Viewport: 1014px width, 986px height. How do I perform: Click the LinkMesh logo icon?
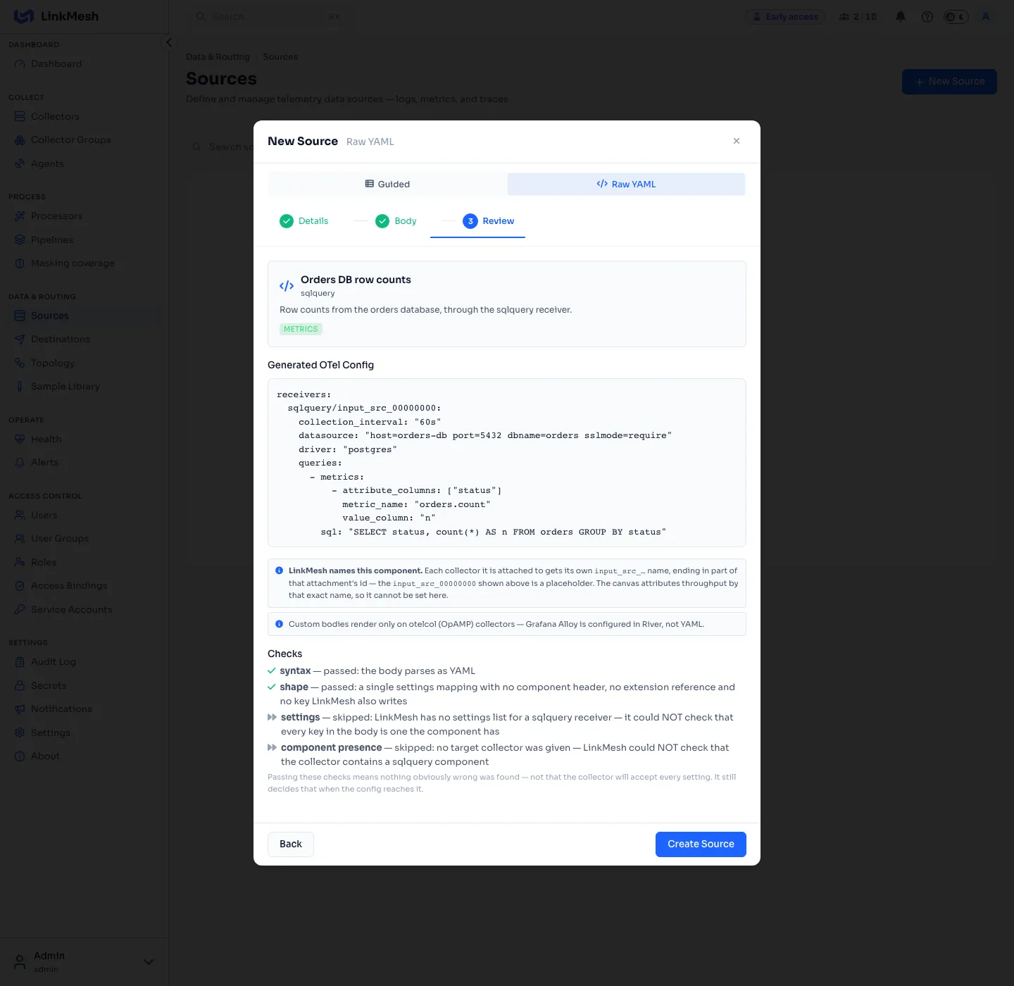24,16
